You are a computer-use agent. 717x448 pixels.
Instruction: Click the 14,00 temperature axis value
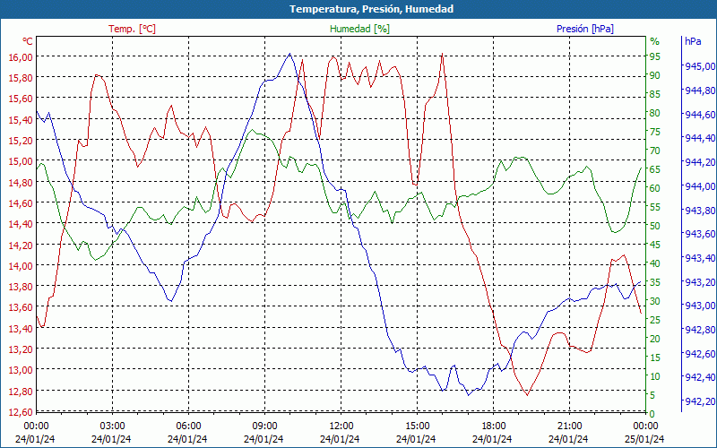(x=21, y=265)
